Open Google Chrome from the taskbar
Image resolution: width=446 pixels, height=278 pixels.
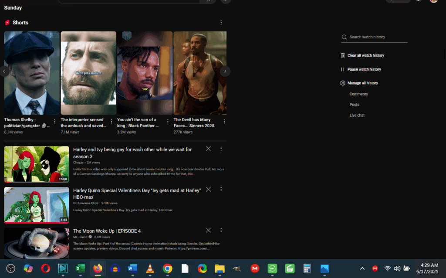168,268
